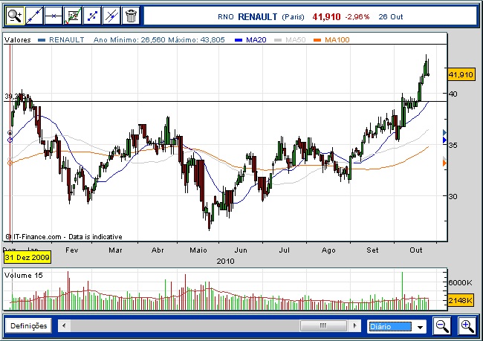The image size is (483, 341).
Task: Click the blue MA20 marker on right axis
Action: pos(444,140)
